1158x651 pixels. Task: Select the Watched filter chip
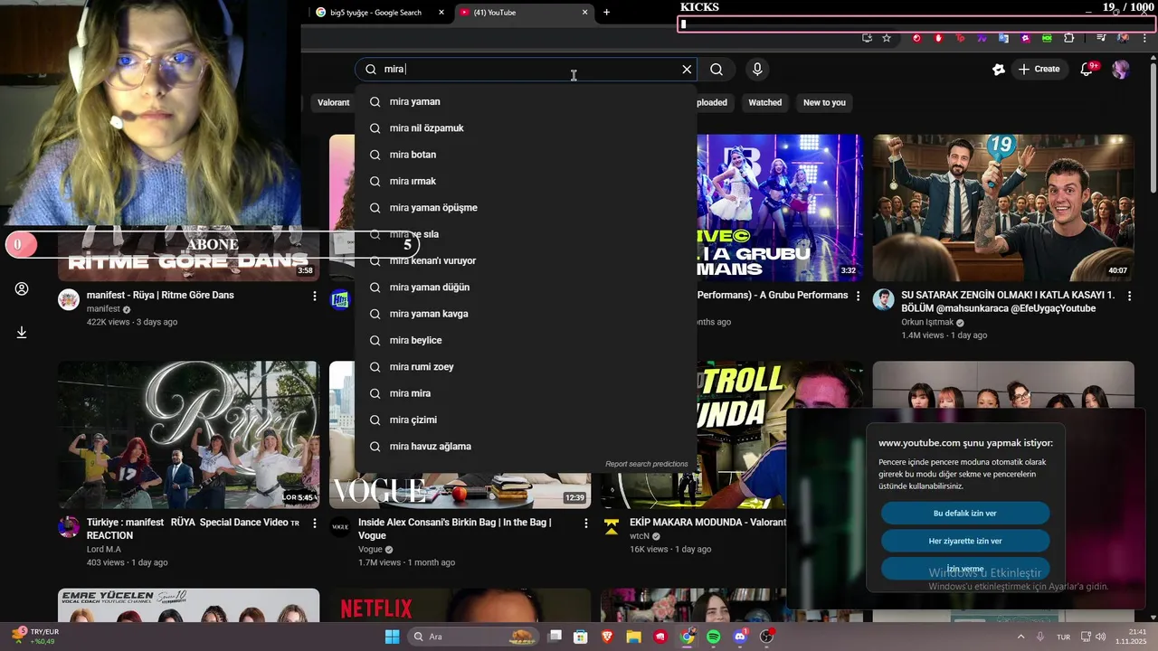pyautogui.click(x=764, y=102)
